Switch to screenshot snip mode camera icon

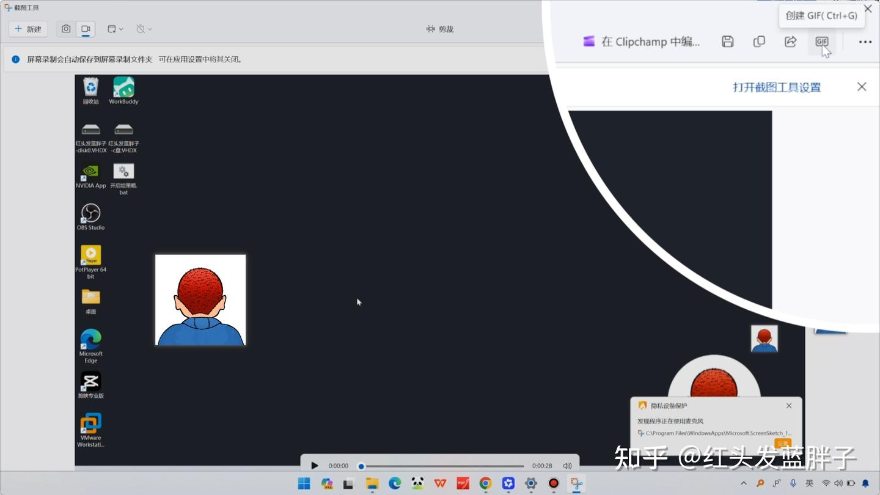point(66,29)
